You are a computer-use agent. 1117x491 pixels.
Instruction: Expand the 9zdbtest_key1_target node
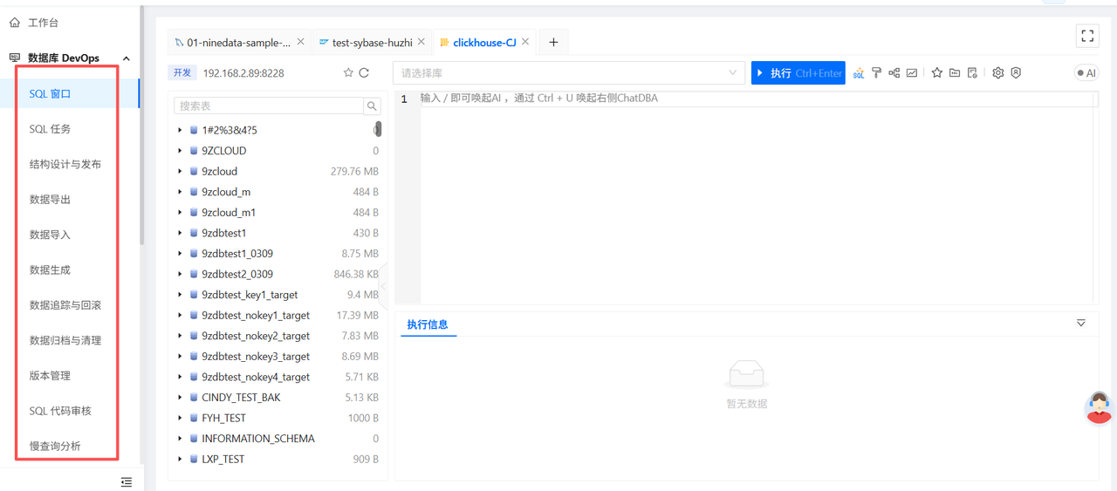(181, 295)
